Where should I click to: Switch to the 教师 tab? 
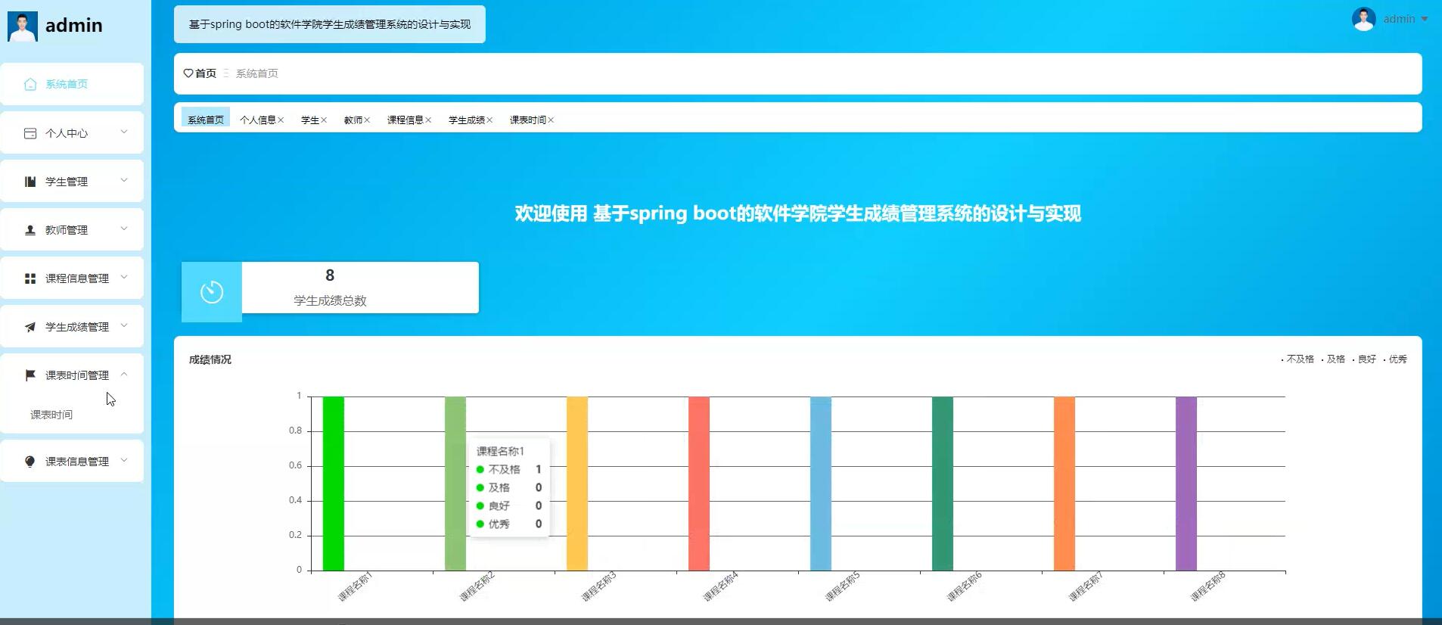353,120
